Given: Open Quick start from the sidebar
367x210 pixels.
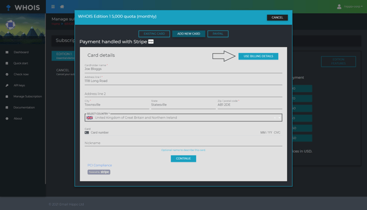Looking at the screenshot, I should [21, 63].
